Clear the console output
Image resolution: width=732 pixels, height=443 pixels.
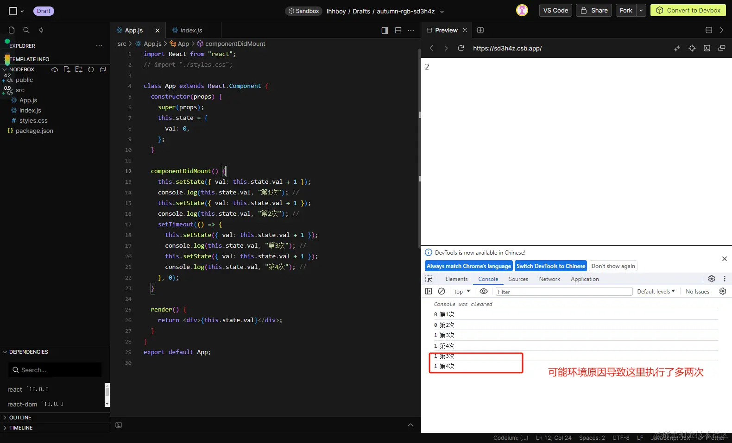click(442, 291)
